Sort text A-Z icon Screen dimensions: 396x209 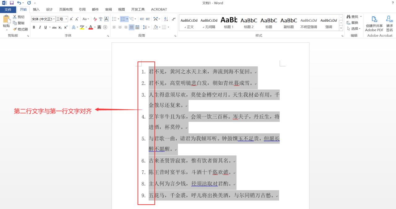166,19
